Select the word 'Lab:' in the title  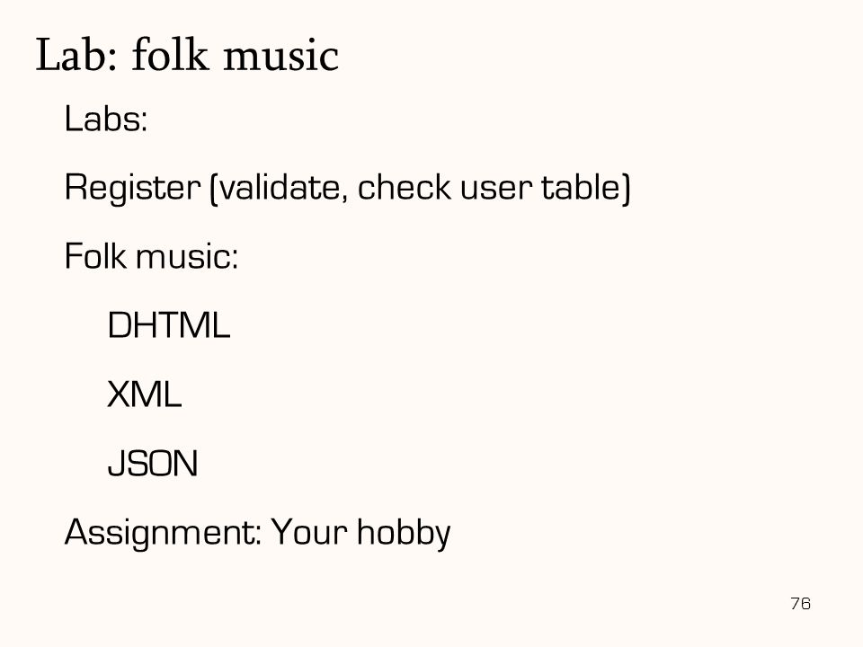point(76,55)
